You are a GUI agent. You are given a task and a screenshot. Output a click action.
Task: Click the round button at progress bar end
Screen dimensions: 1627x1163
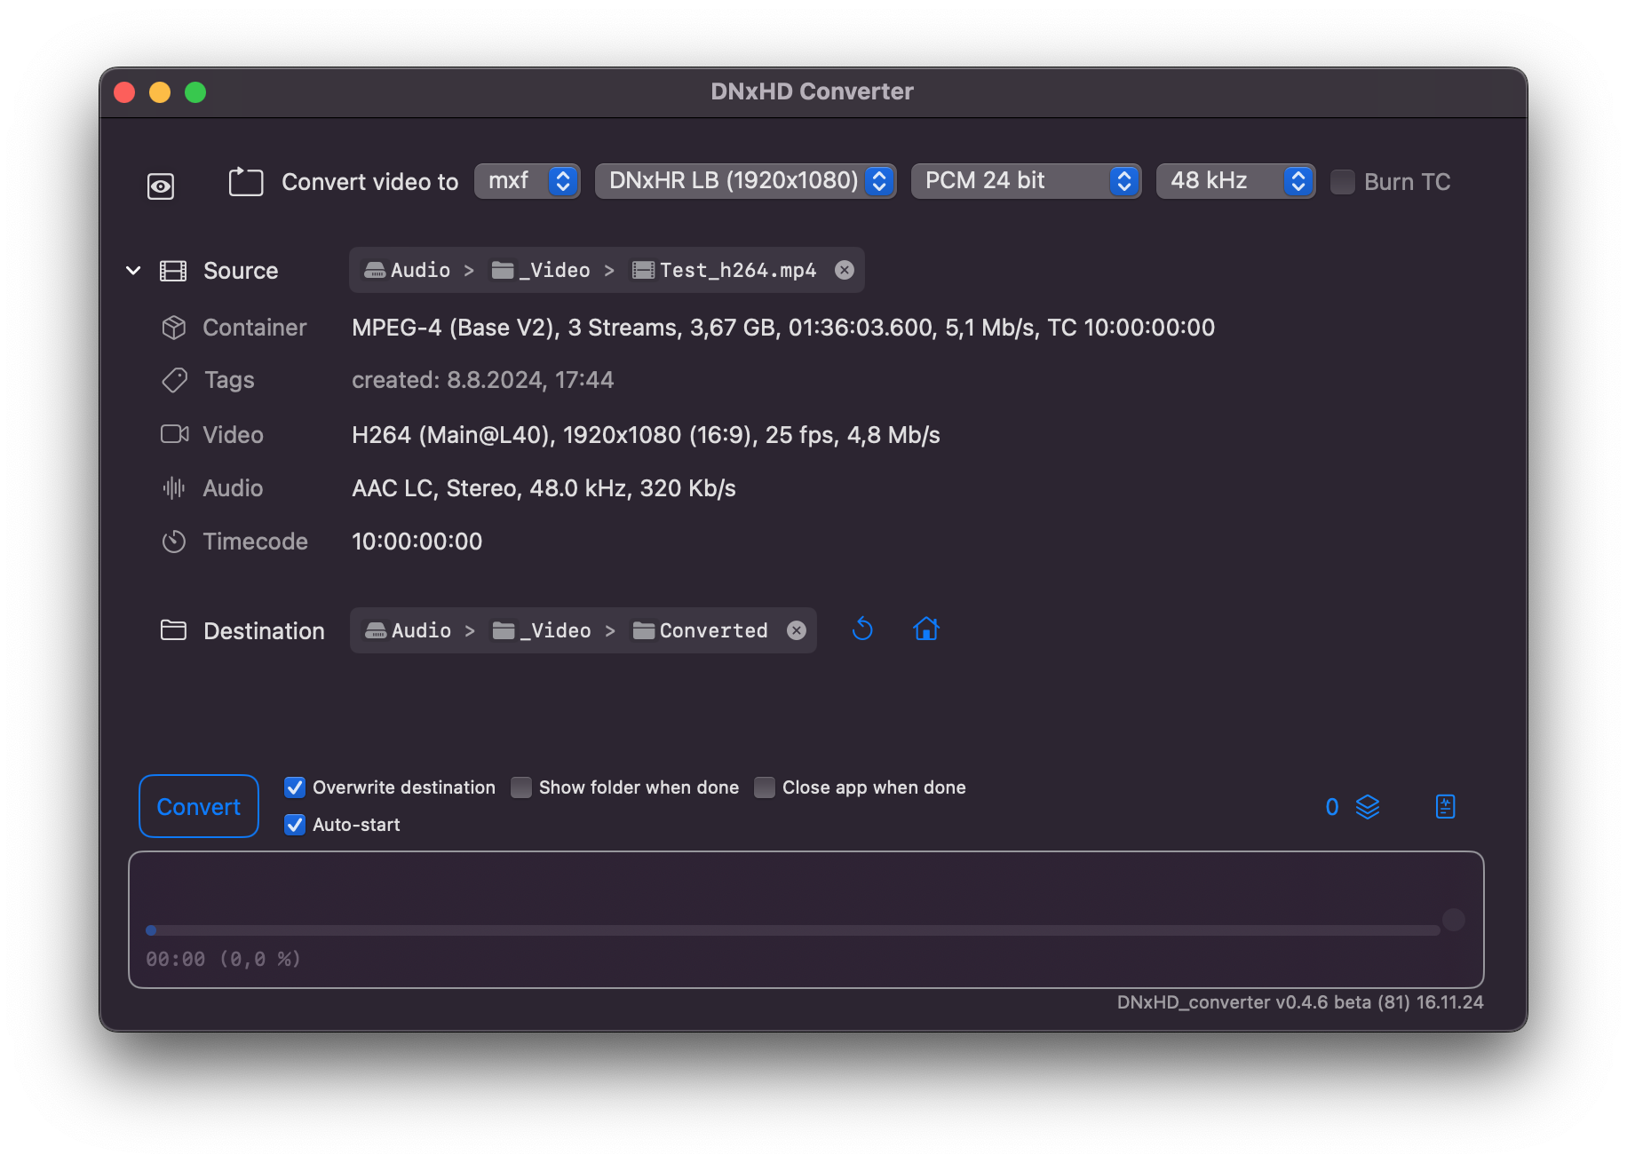(1454, 920)
